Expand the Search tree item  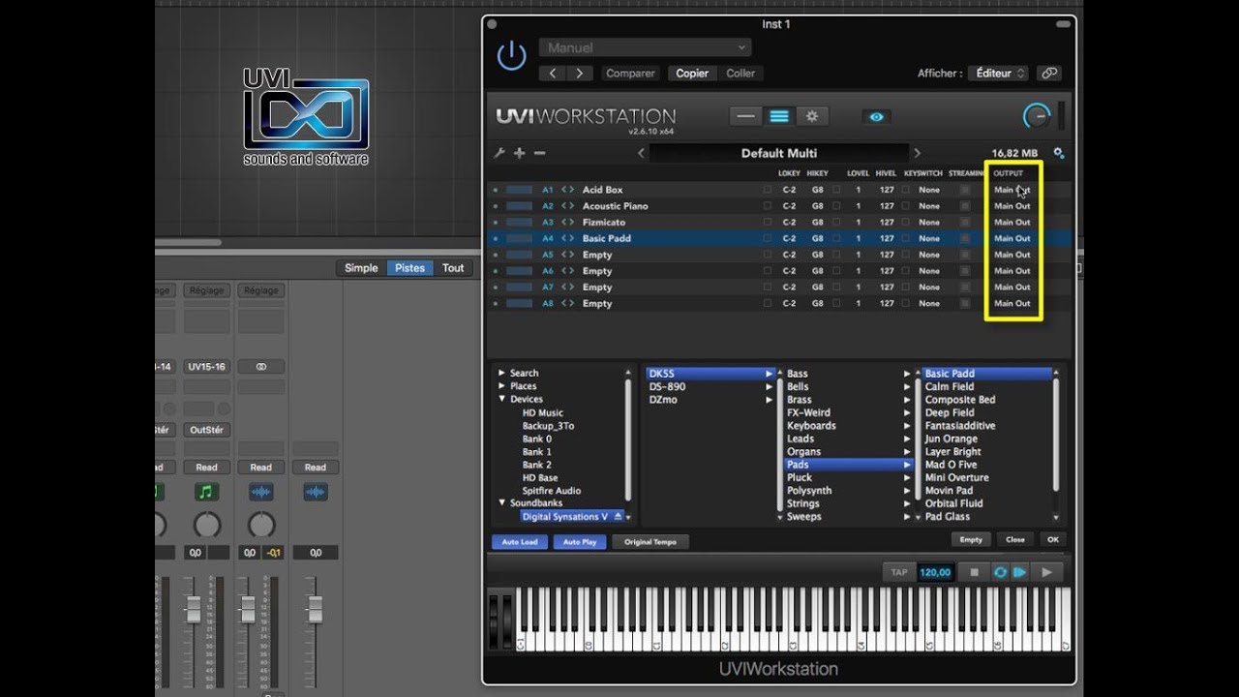[x=501, y=373]
